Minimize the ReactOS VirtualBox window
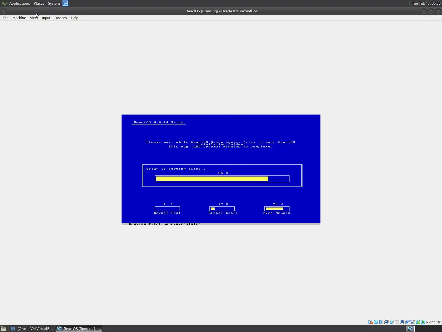The height and width of the screenshot is (332, 442). coord(424,11)
